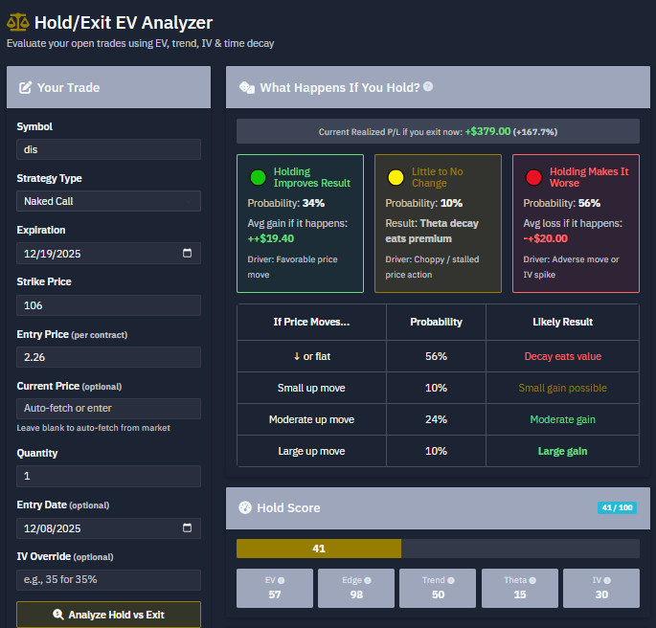The width and height of the screenshot is (656, 628).
Task: Click the Likely Result column header
Action: [563, 322]
